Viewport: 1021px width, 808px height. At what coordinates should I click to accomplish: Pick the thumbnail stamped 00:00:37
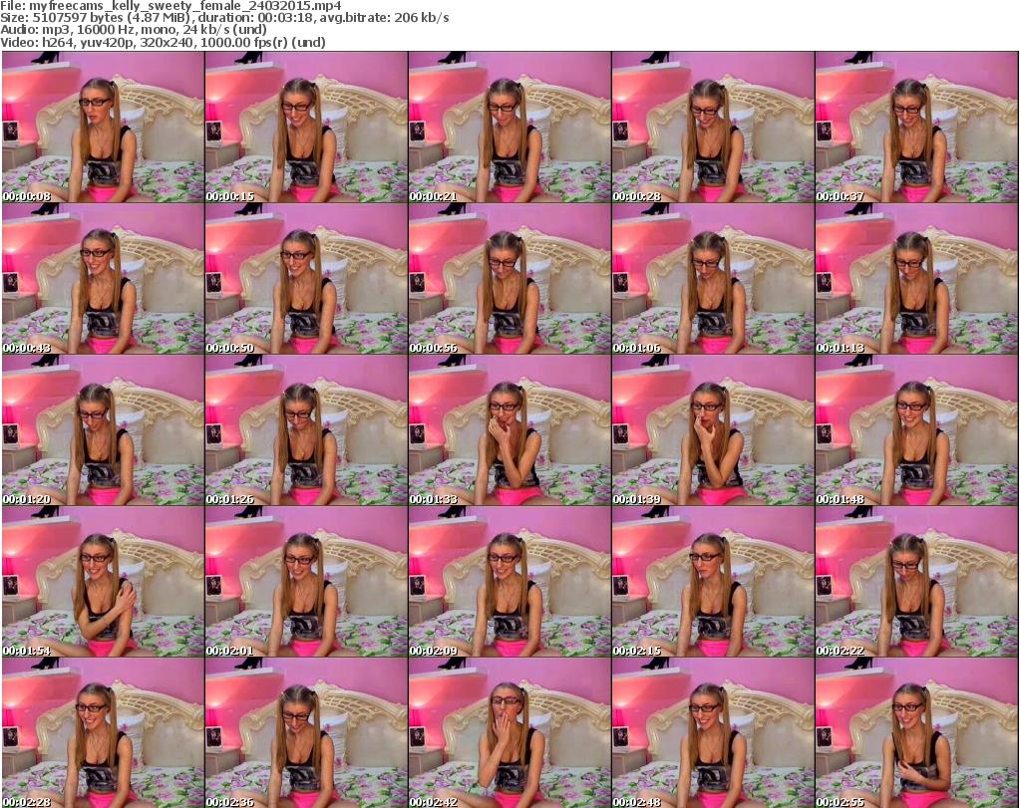(917, 127)
